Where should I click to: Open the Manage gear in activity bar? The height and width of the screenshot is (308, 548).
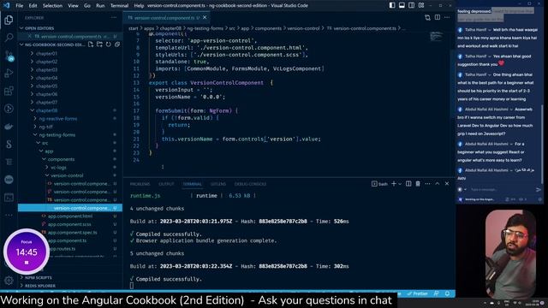pyautogui.click(x=9, y=280)
